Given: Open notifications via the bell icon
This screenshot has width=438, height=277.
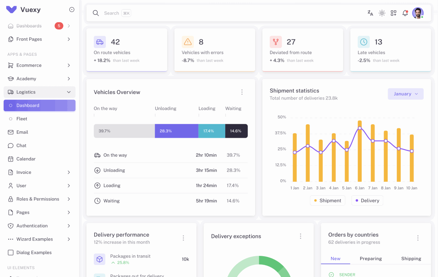Looking at the screenshot, I should click(405, 13).
